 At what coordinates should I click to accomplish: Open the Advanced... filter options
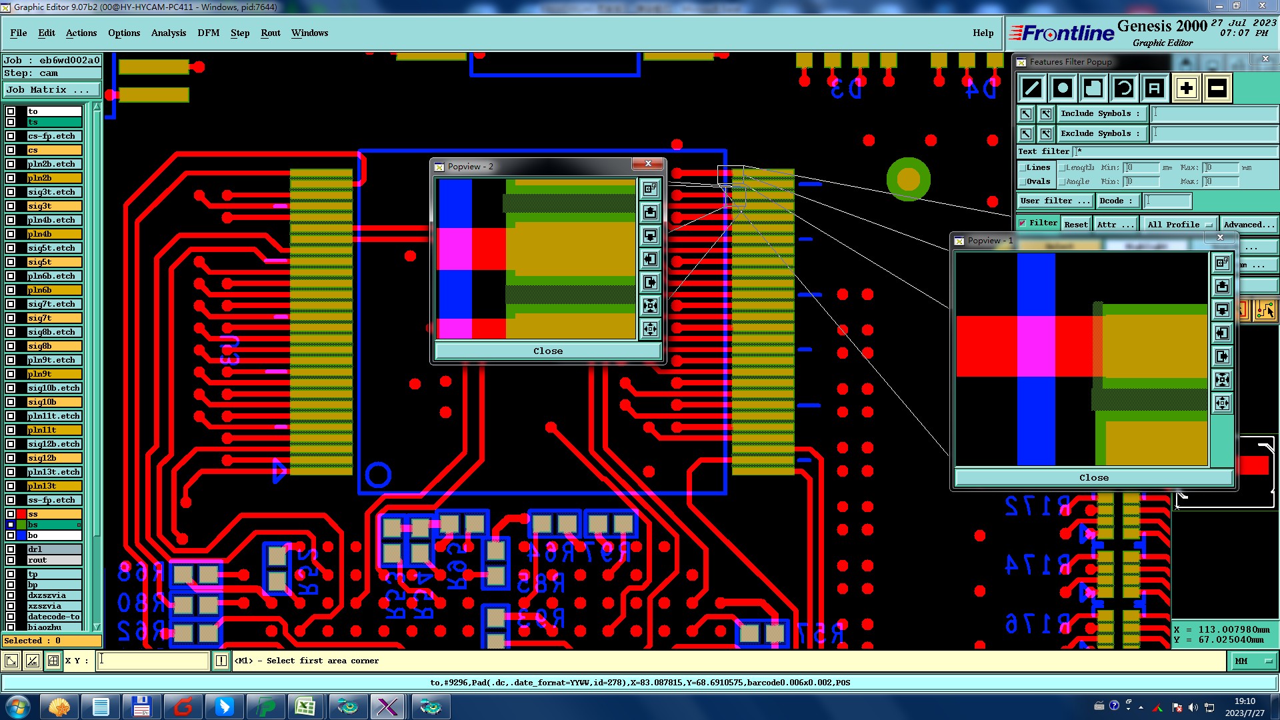pos(1249,225)
